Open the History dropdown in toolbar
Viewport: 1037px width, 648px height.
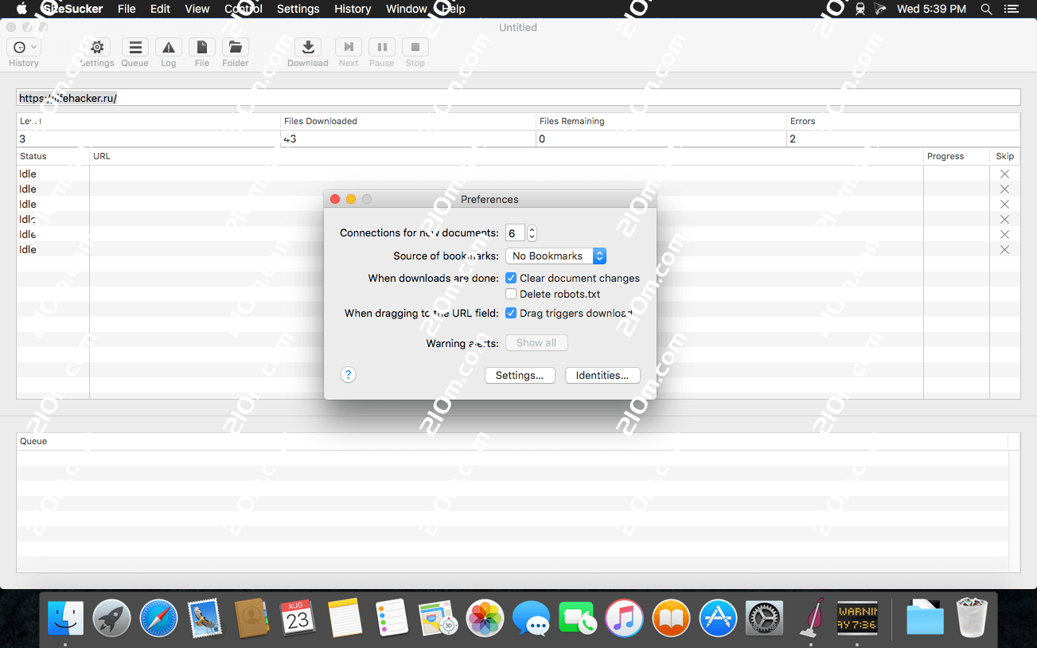coord(24,48)
